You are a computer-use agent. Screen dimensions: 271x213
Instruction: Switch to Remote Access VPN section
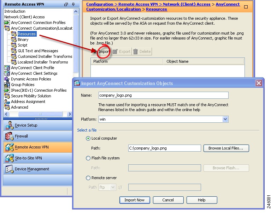click(x=38, y=147)
